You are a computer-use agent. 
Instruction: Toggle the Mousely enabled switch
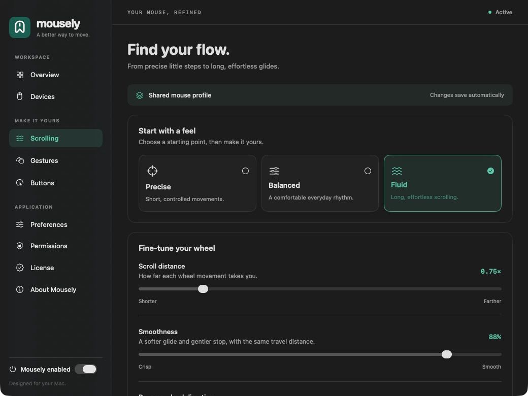[x=86, y=369]
